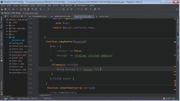The width and height of the screenshot is (180, 101).
Task: Click the Save All toolbar icon
Action: (x=5, y=9)
